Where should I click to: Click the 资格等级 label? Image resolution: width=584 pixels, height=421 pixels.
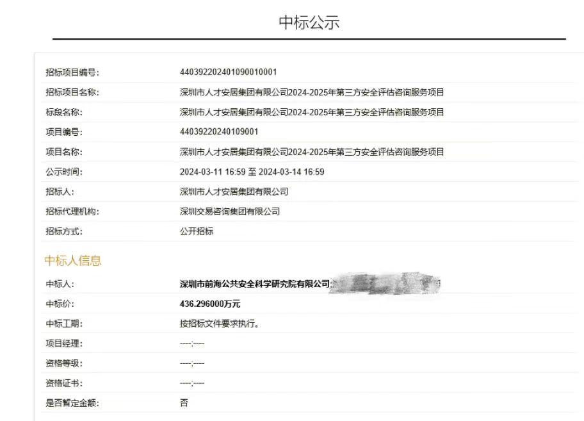(64, 363)
